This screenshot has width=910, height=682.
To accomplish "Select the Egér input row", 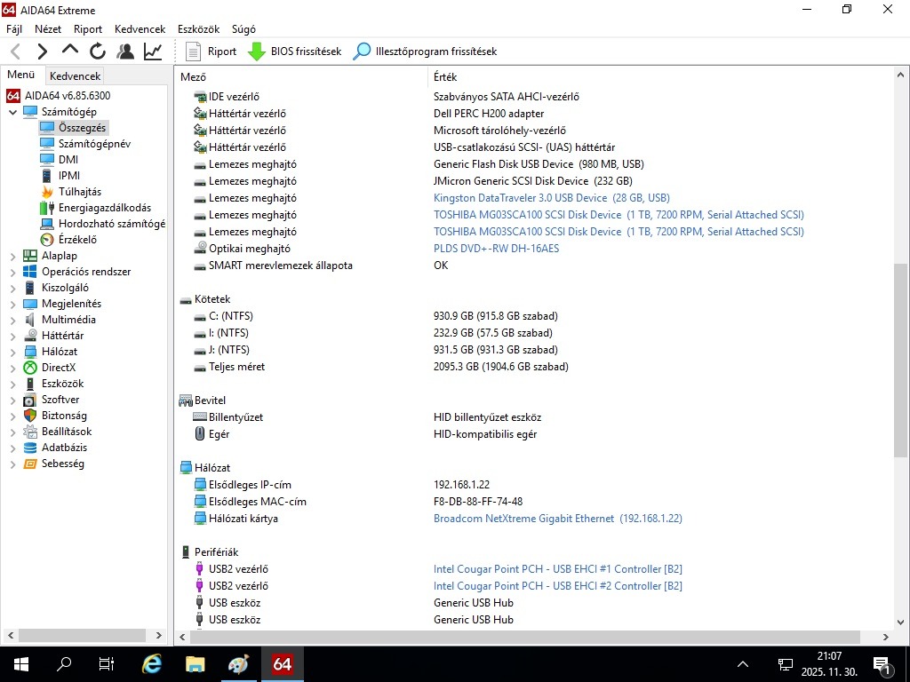I will click(x=534, y=433).
